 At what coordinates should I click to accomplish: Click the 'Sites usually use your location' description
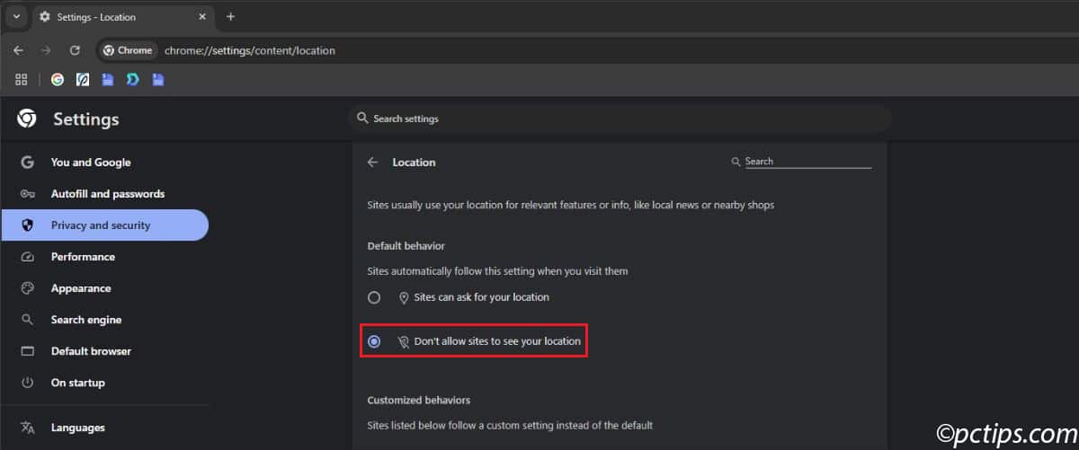571,205
